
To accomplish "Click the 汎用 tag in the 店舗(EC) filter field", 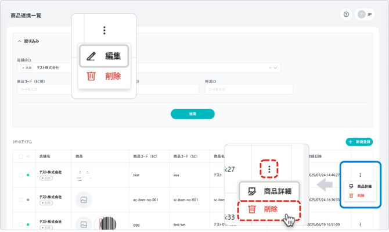I will coord(27,67).
